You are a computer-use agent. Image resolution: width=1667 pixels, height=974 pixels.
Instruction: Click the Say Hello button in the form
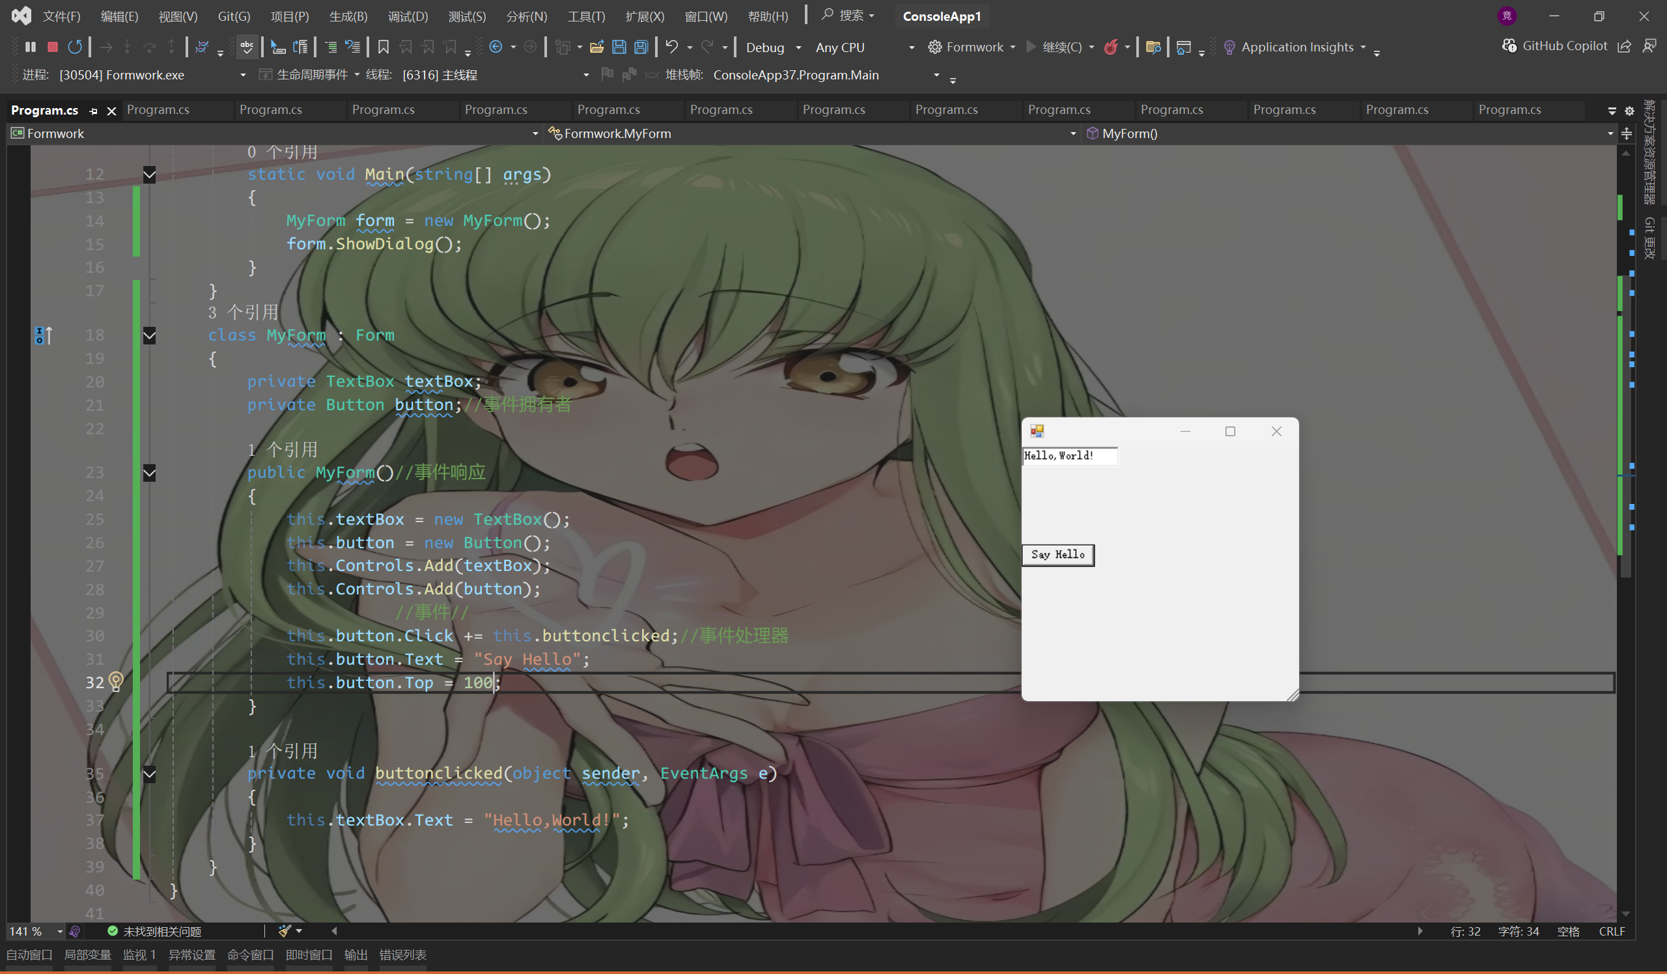[1058, 555]
